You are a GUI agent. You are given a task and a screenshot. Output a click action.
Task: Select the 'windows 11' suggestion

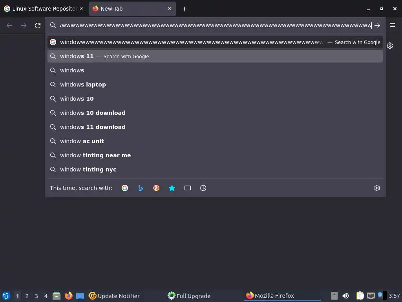pos(215,56)
